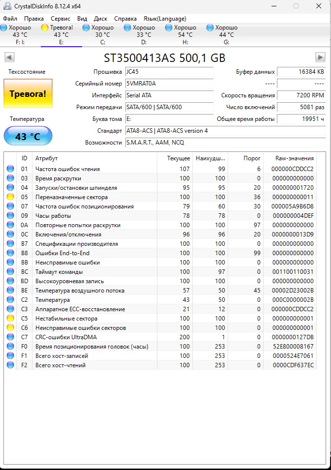Click status icon for BB Неисправимые ошибки
This screenshot has width=331, height=470.
[10, 262]
